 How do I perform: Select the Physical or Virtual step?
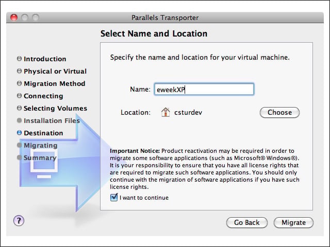point(55,71)
